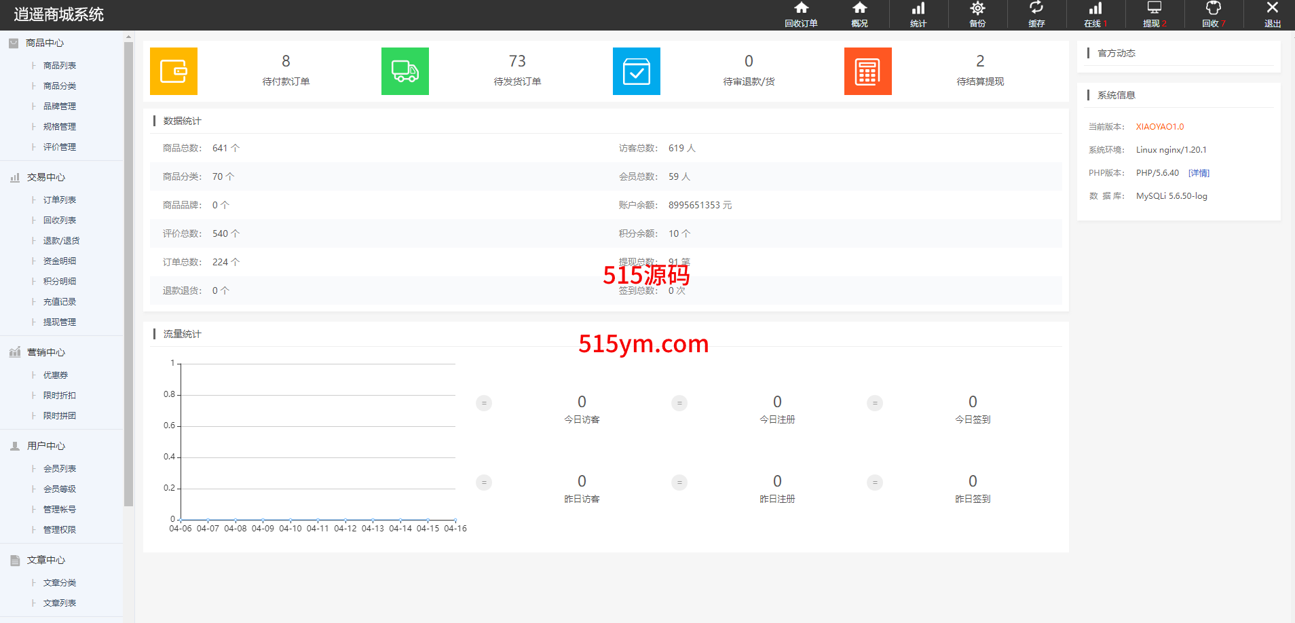Open 回收订单 from the top toolbar
1295x623 pixels.
click(801, 14)
